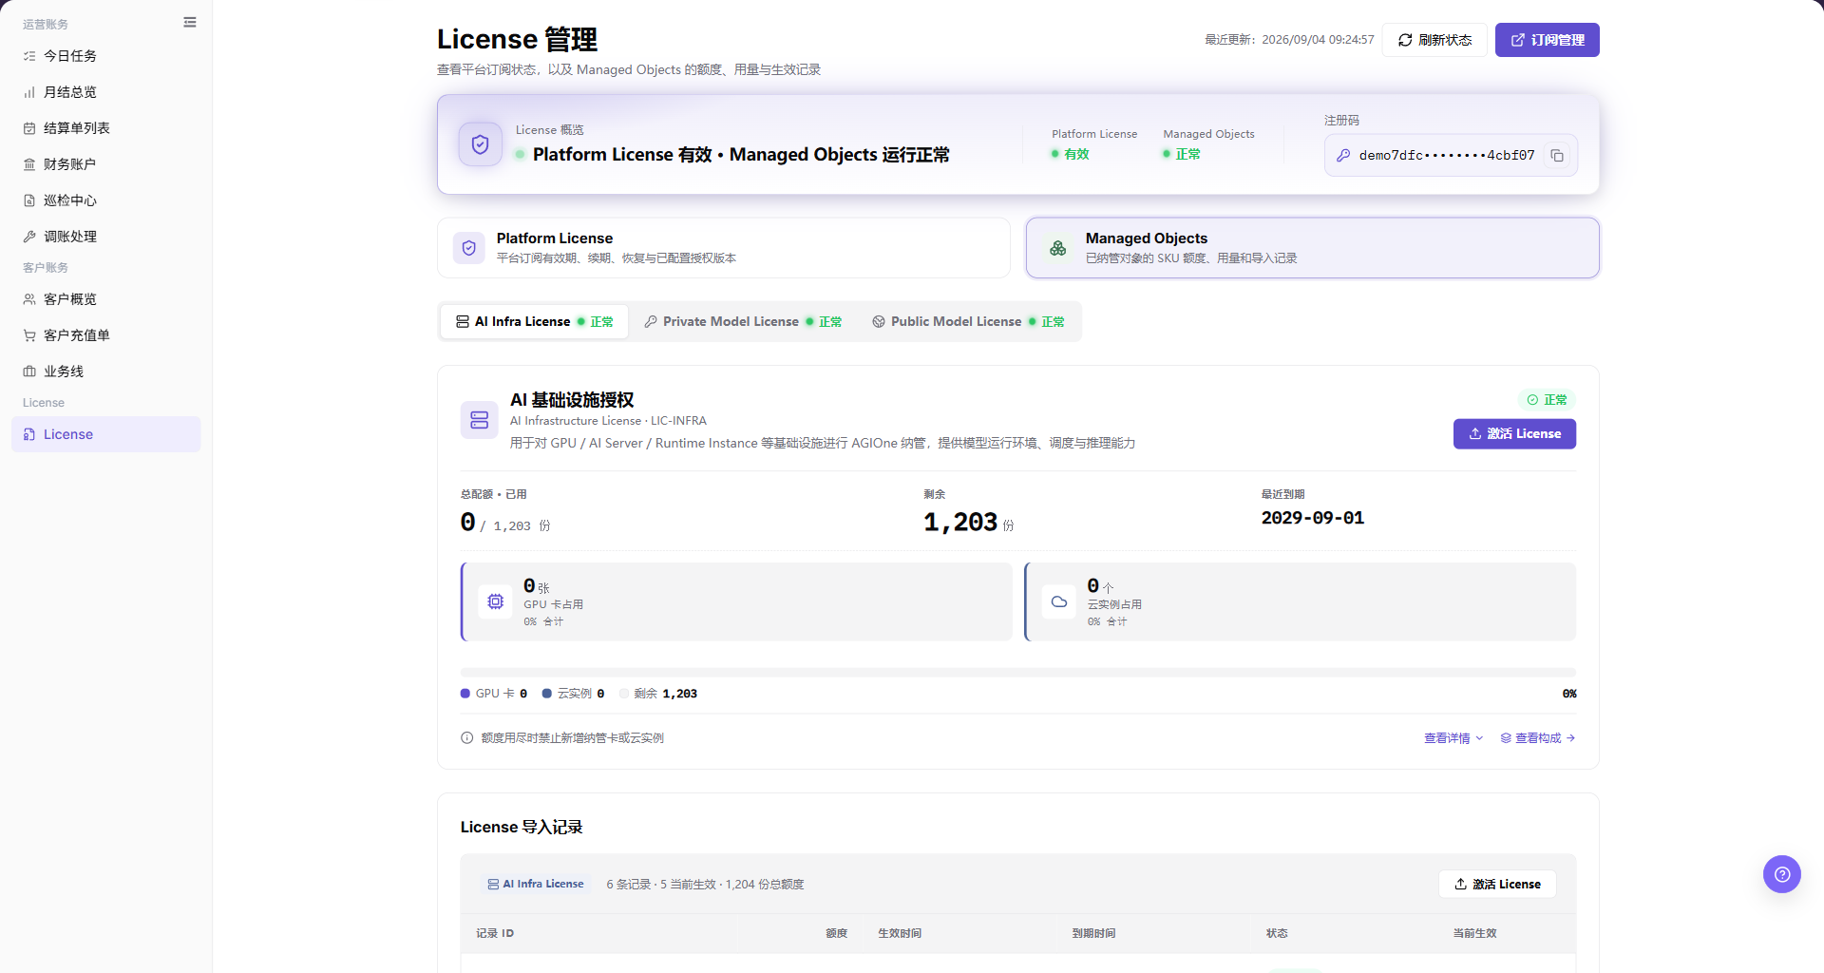Click the GPU 卡 legend dot
The width and height of the screenshot is (1824, 973).
[465, 694]
